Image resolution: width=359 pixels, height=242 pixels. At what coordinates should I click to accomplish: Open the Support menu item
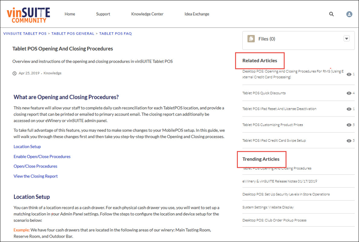point(103,14)
